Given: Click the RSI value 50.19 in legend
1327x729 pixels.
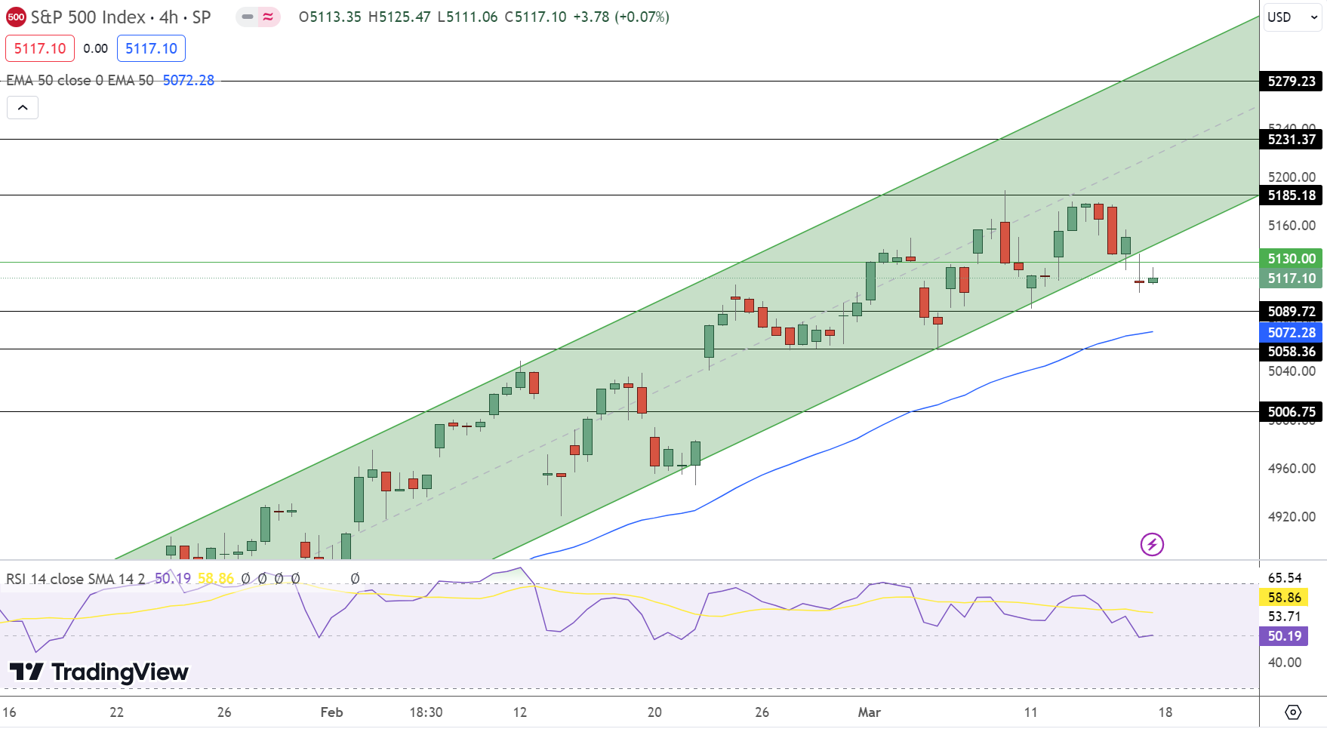Looking at the screenshot, I should point(173,579).
